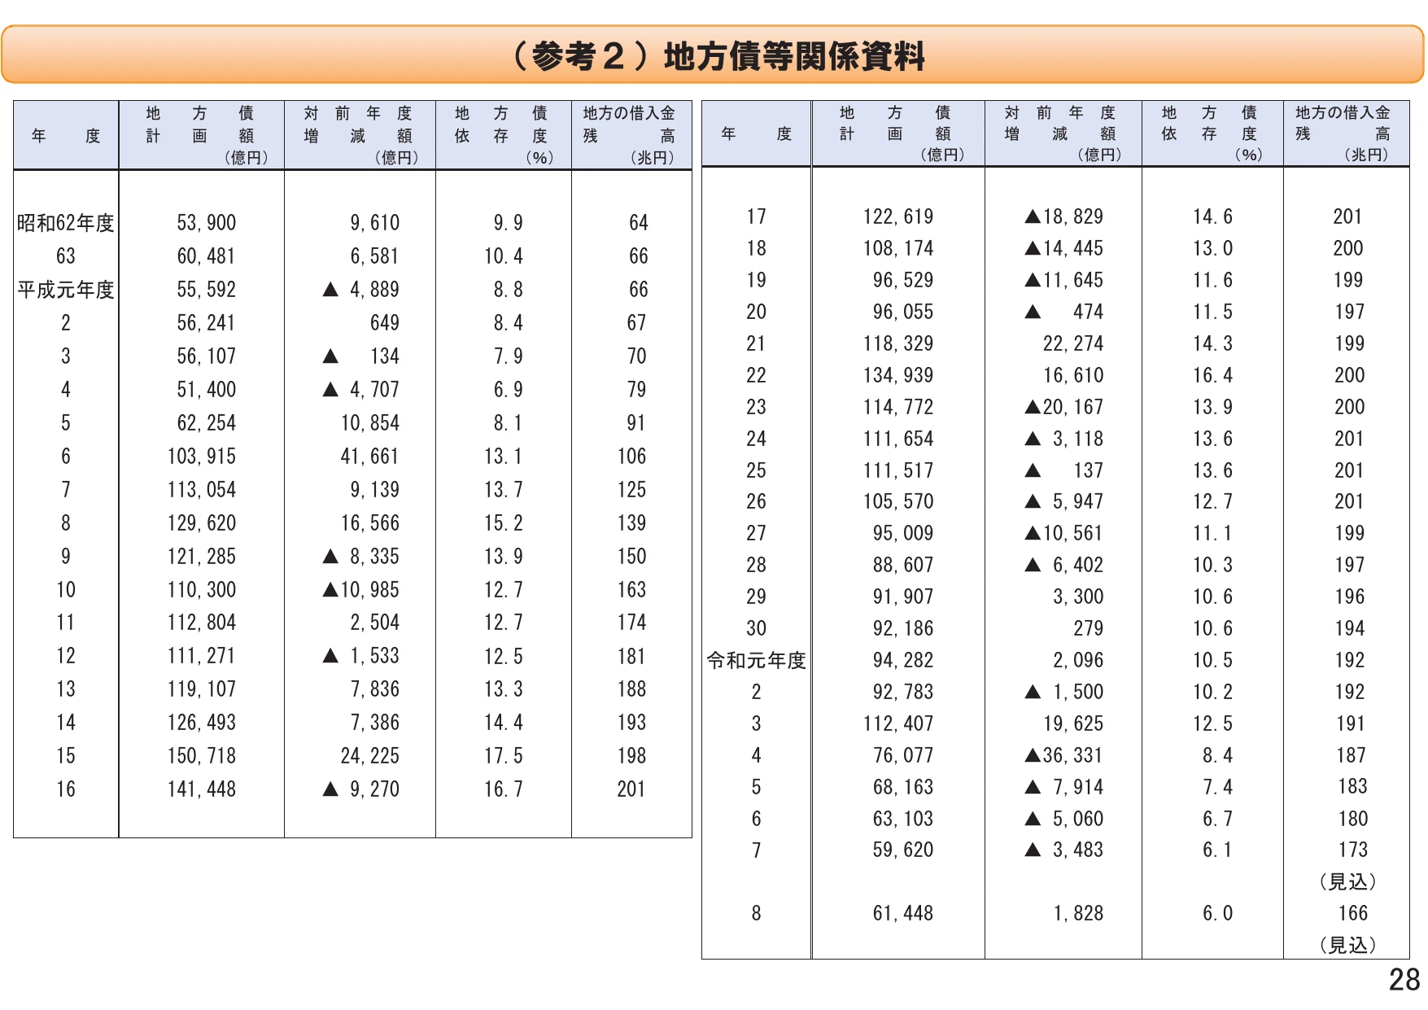Click the plan amount 76,077

click(x=903, y=755)
